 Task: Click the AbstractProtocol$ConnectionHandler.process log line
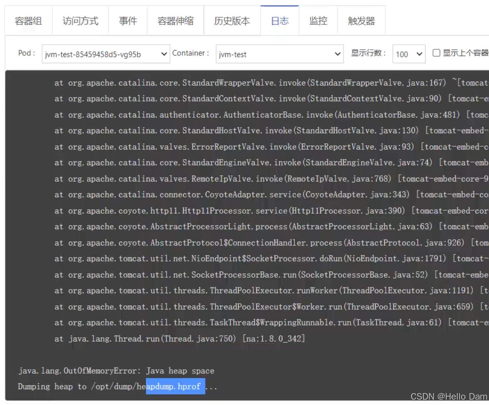(272, 242)
